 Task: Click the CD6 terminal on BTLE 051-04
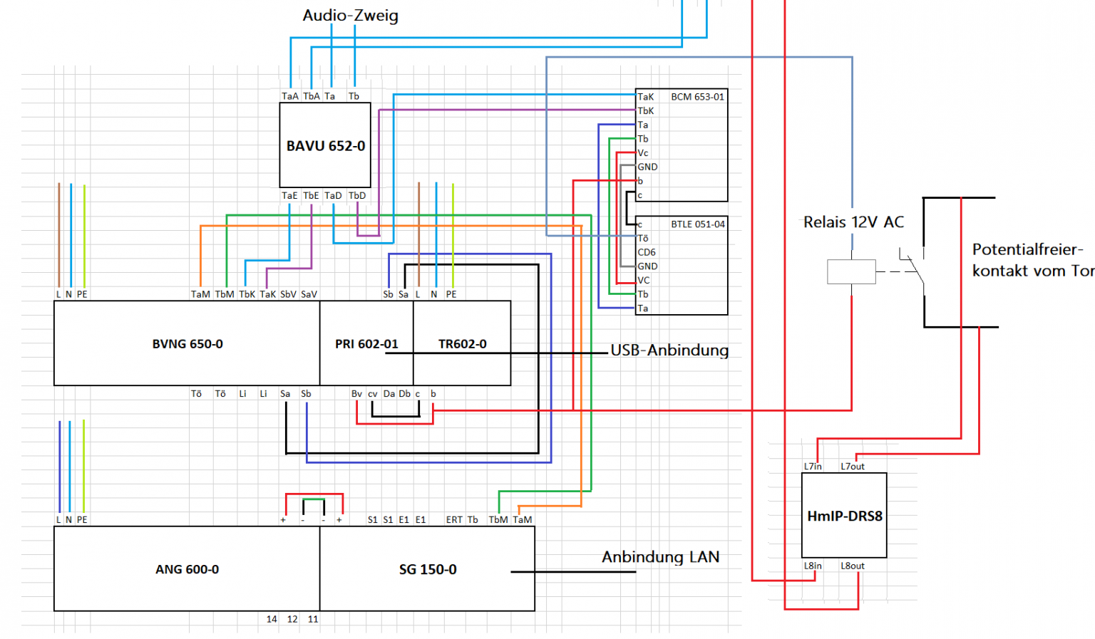pos(647,252)
